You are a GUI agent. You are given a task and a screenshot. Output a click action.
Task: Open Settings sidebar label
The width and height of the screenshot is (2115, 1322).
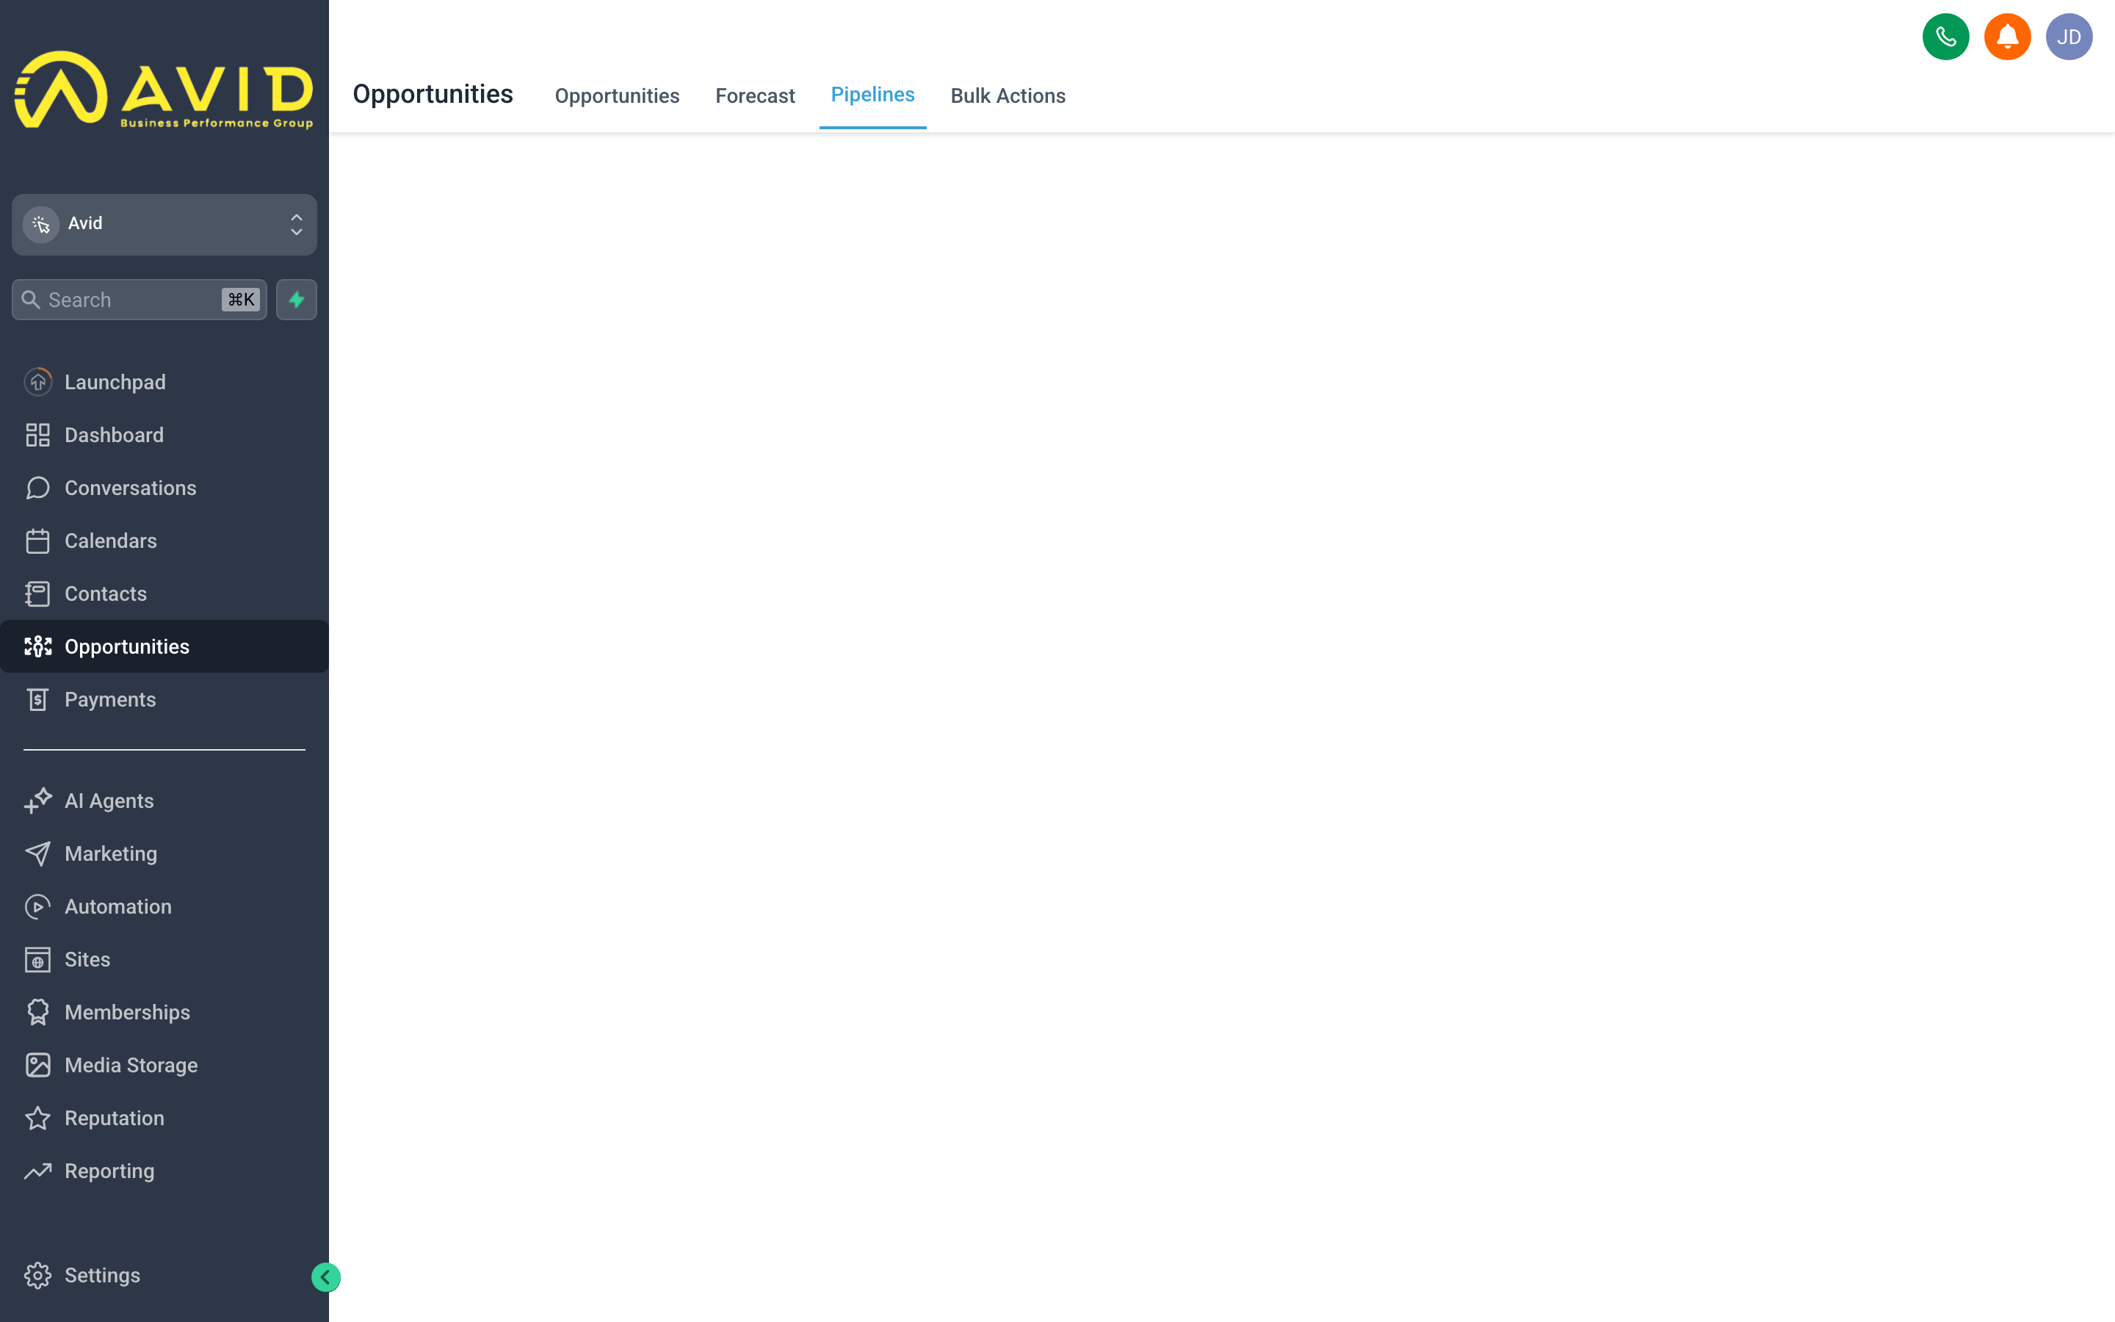click(x=101, y=1276)
